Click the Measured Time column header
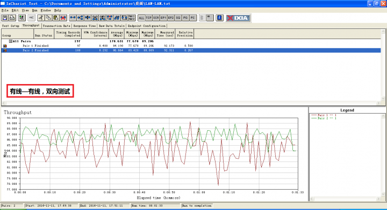387x210 pixels. (x=165, y=34)
